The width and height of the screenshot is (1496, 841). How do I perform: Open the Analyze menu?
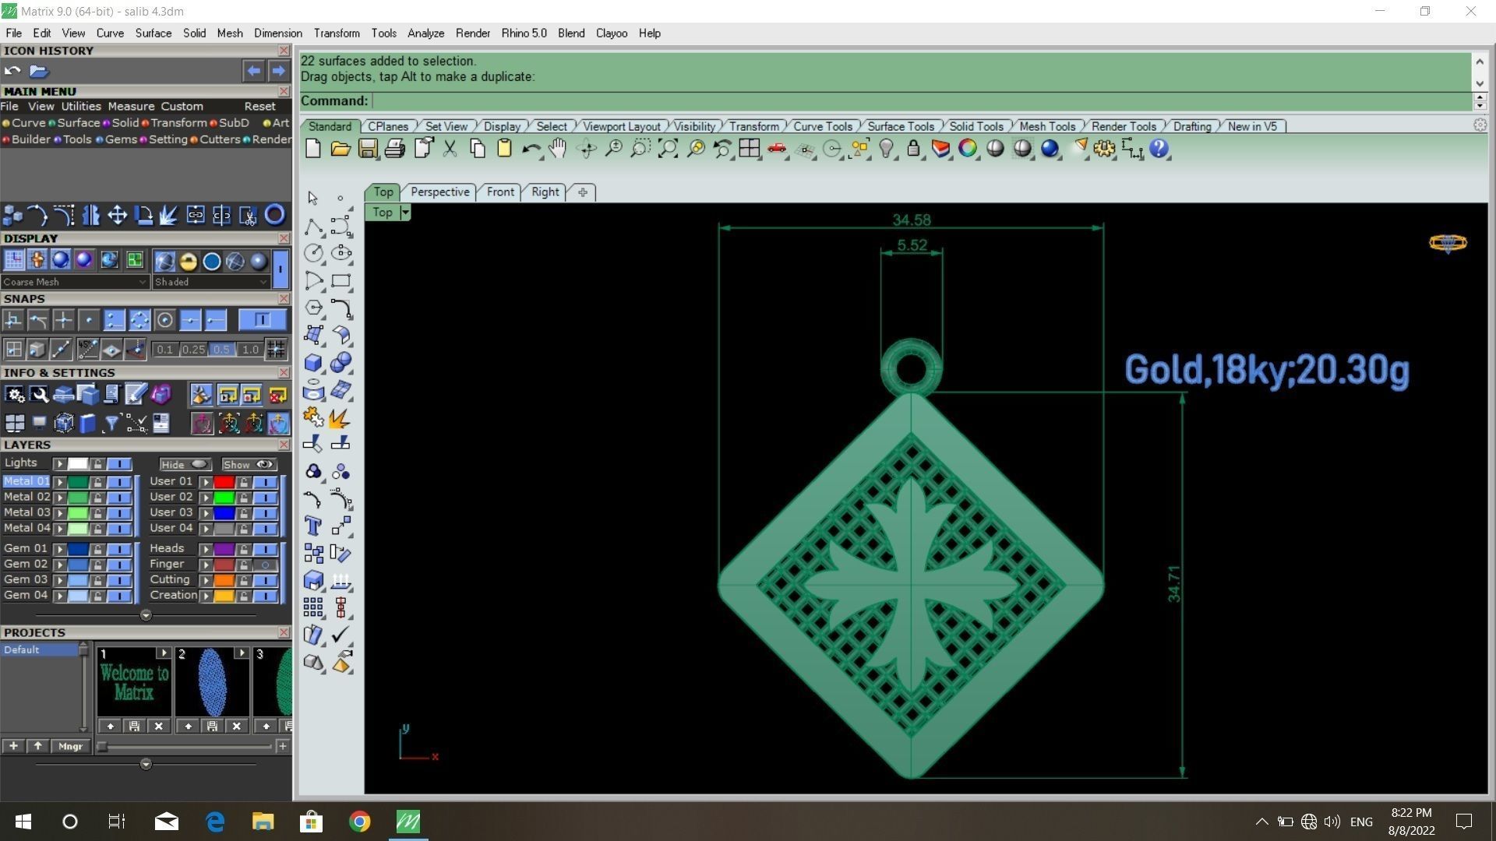(x=425, y=33)
